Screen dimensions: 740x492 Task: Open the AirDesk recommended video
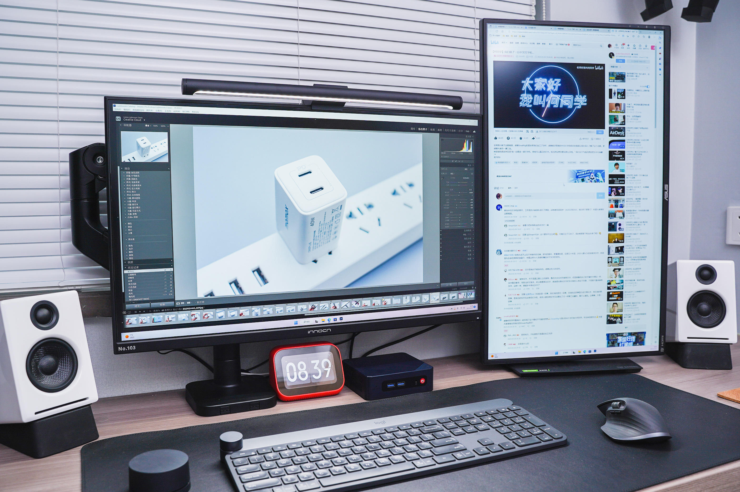coord(617,132)
